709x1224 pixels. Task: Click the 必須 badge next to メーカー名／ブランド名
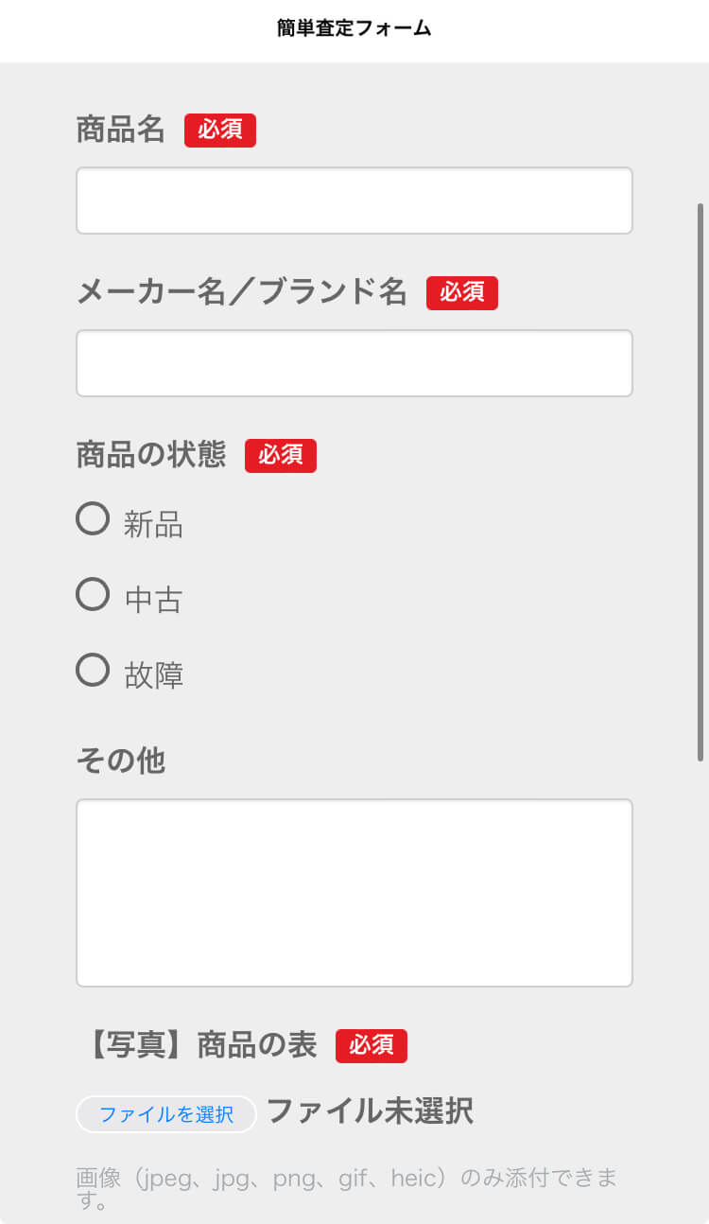462,293
